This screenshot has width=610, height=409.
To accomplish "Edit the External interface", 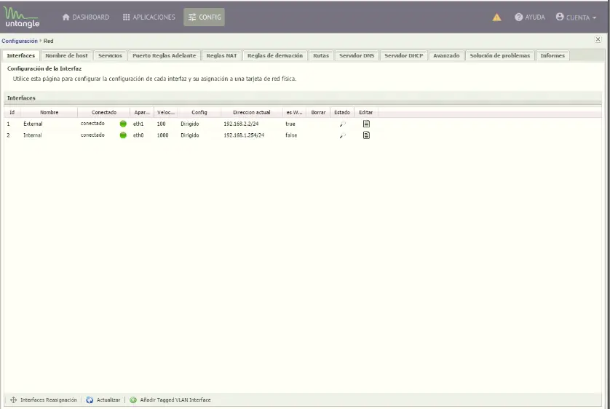I will click(x=366, y=124).
